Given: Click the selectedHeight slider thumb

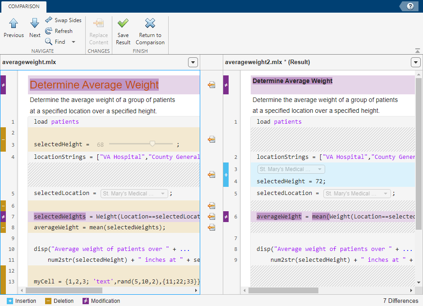Looking at the screenshot, I should pyautogui.click(x=152, y=144).
